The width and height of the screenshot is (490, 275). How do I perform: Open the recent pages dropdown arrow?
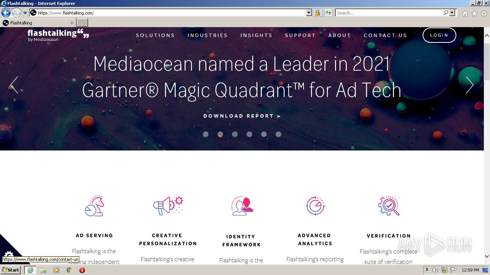coord(25,13)
